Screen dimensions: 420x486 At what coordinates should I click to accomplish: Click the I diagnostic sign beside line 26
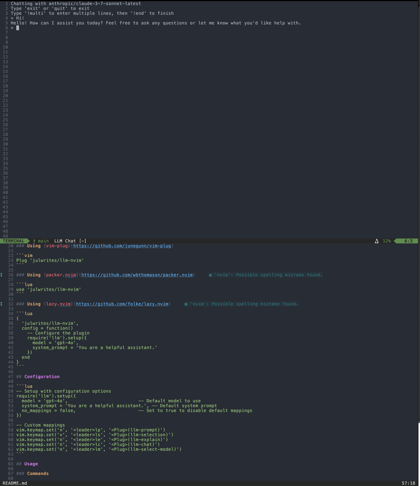pos(2,275)
